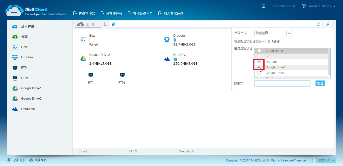Image resolution: width=343 pixels, height=166 pixels.
Task: Click the shopping cart icon
Action: coord(304,6)
